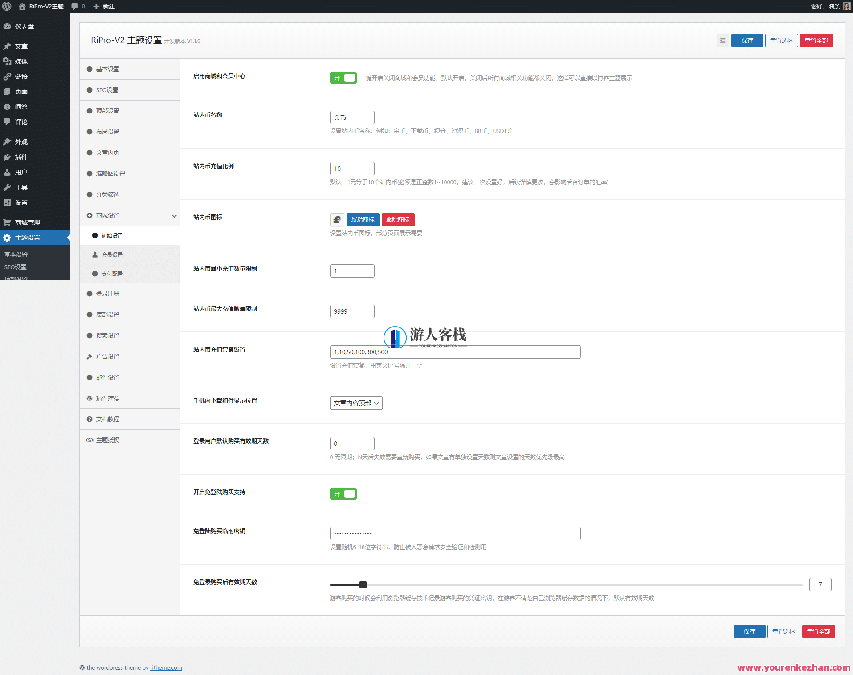Open the 媒体 library from the sidebar
853x675 pixels.
[x=21, y=61]
